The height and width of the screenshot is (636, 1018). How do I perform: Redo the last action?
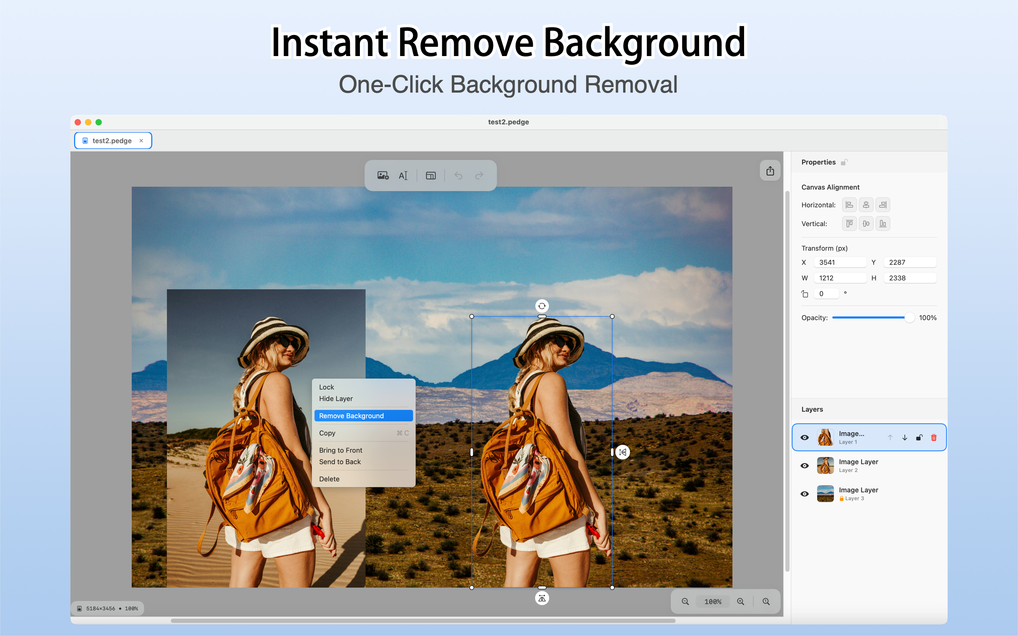pos(479,175)
